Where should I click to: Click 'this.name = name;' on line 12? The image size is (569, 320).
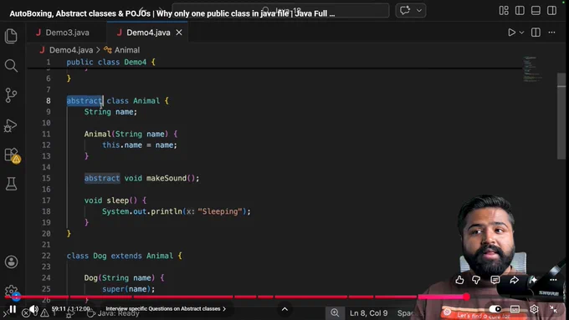(140, 145)
